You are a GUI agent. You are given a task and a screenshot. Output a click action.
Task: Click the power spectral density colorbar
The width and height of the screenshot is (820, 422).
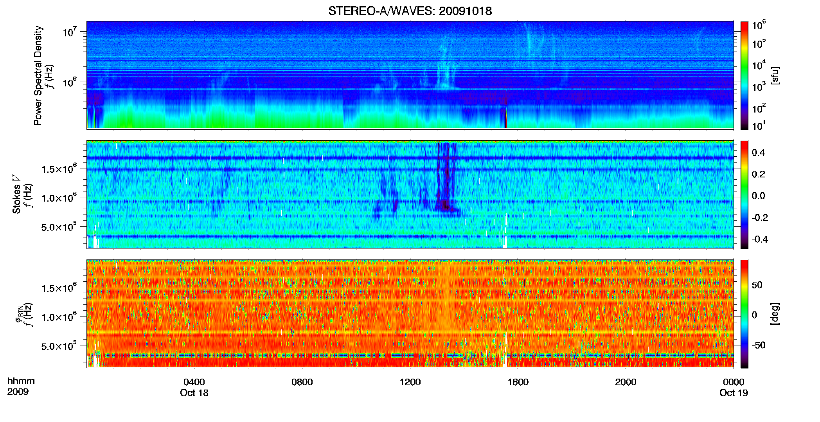744,75
